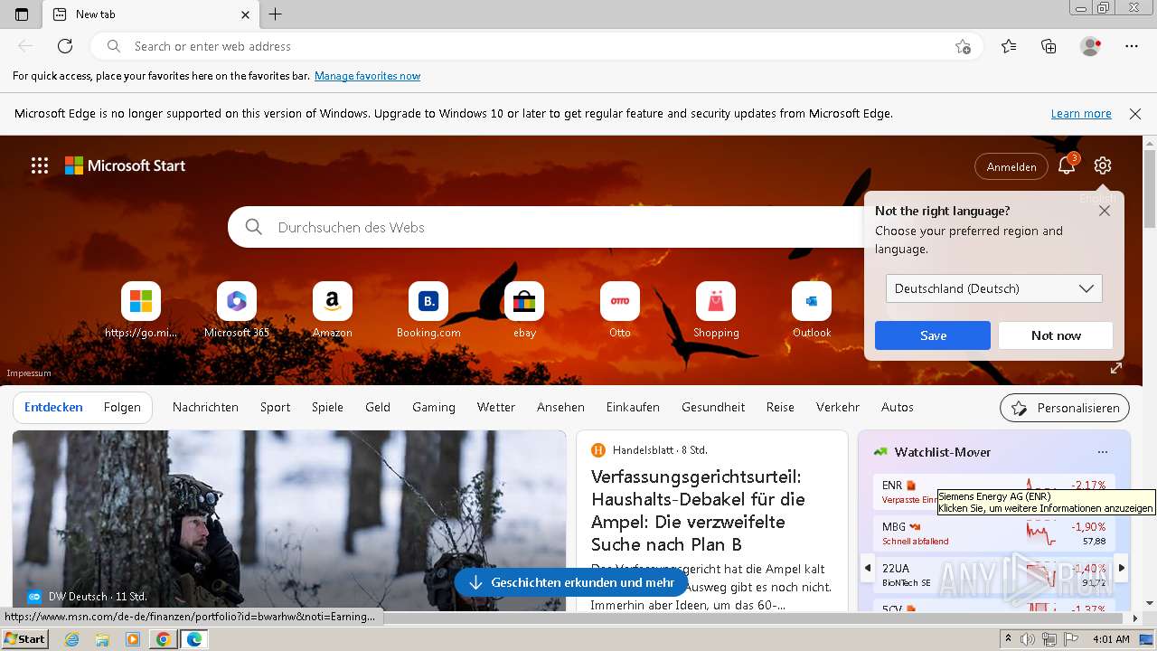
Task: Show next watchlist item arrow
Action: coord(1122,568)
